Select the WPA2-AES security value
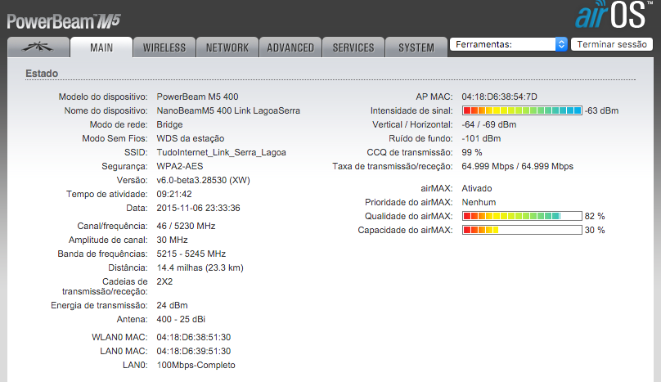 [180, 166]
